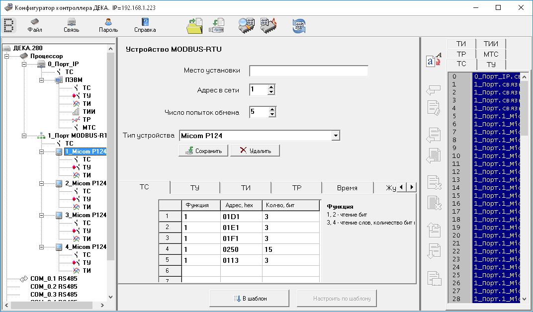Screen dimensions: 533x312
Task: Click the chip with magnifier icon
Action: coord(246,26)
